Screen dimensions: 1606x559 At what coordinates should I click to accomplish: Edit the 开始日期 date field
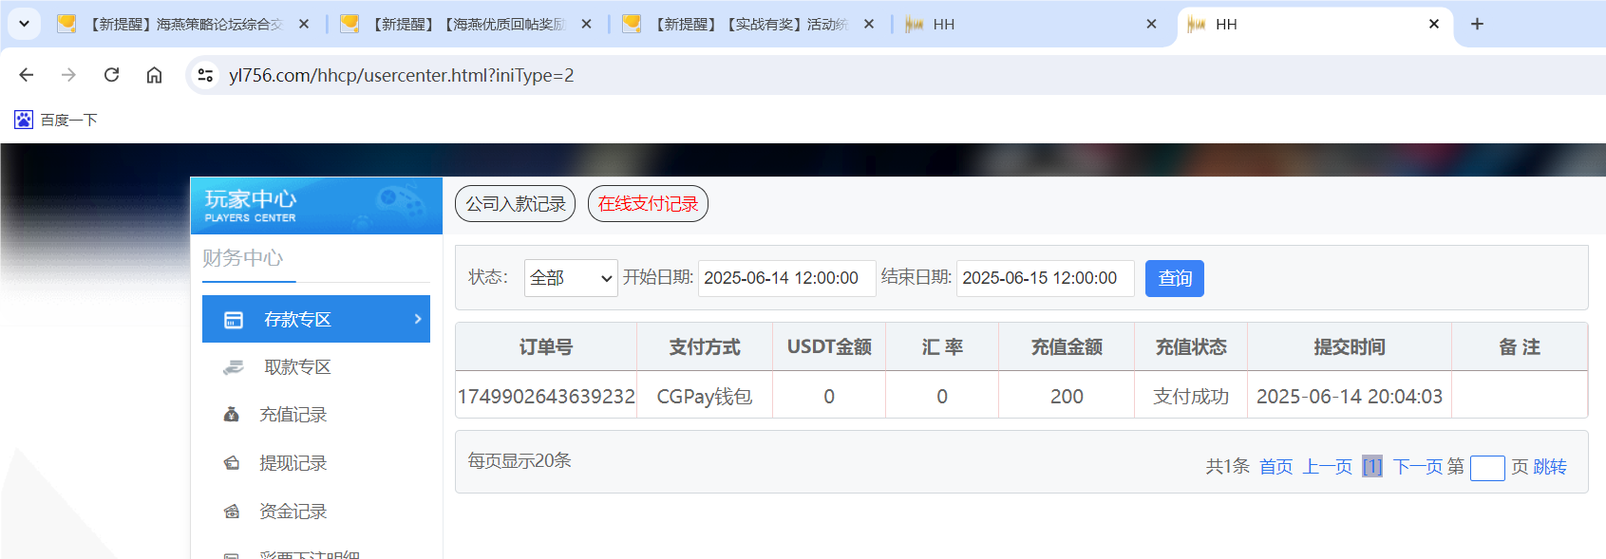[x=786, y=278]
